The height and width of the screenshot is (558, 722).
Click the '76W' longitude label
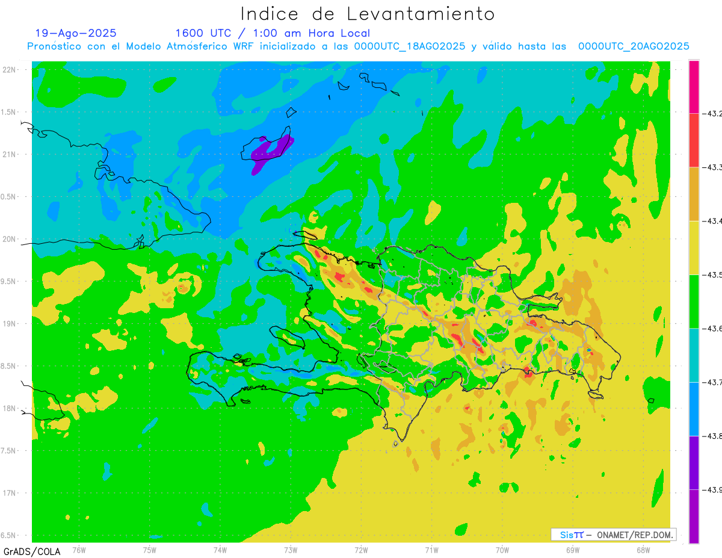point(79,550)
